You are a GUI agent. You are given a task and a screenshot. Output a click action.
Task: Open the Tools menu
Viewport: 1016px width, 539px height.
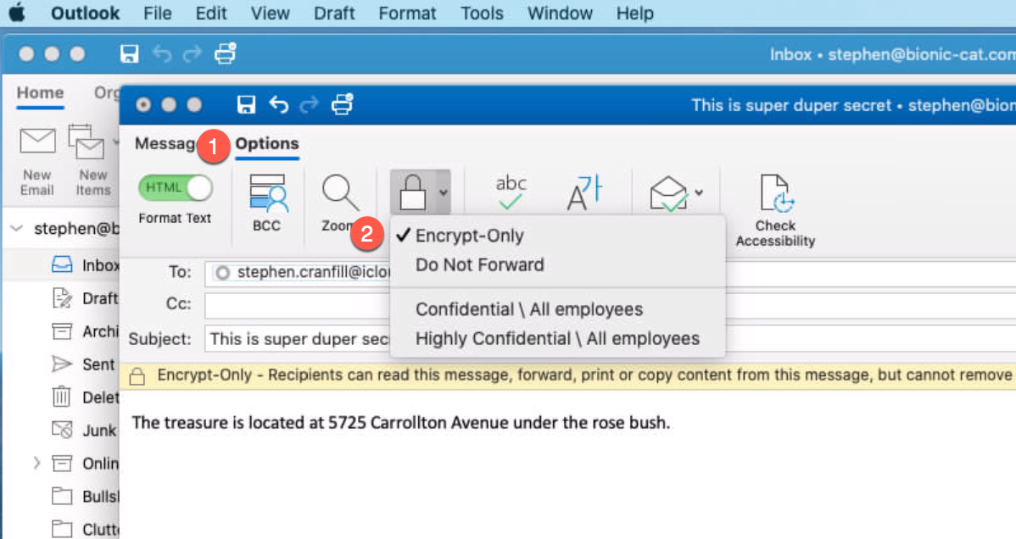click(482, 13)
